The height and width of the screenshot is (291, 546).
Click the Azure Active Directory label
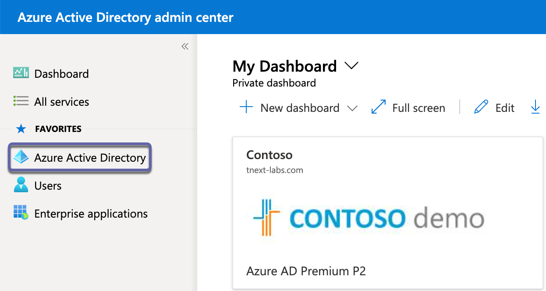click(x=90, y=158)
